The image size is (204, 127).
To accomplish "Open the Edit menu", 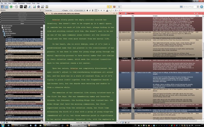I will (5, 3).
